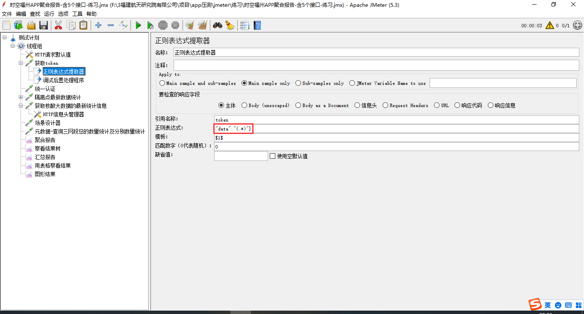Open function helper dialog icon
This screenshot has height=314, width=584.
point(245,26)
